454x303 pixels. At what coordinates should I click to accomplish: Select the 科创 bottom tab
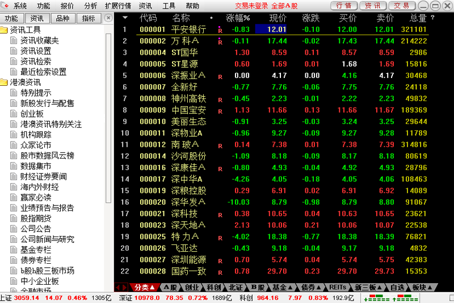pos(214,287)
